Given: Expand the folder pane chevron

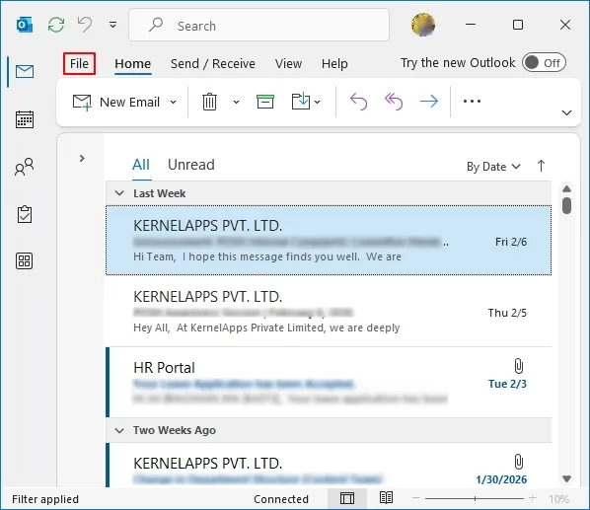Looking at the screenshot, I should click(82, 159).
